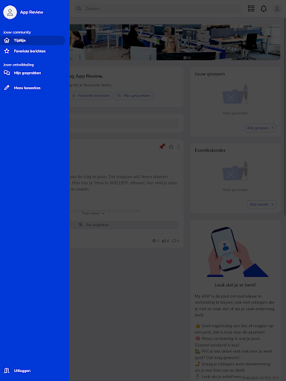286x381 pixels.
Task: Open the App Review profile avatar
Action: pyautogui.click(x=10, y=12)
